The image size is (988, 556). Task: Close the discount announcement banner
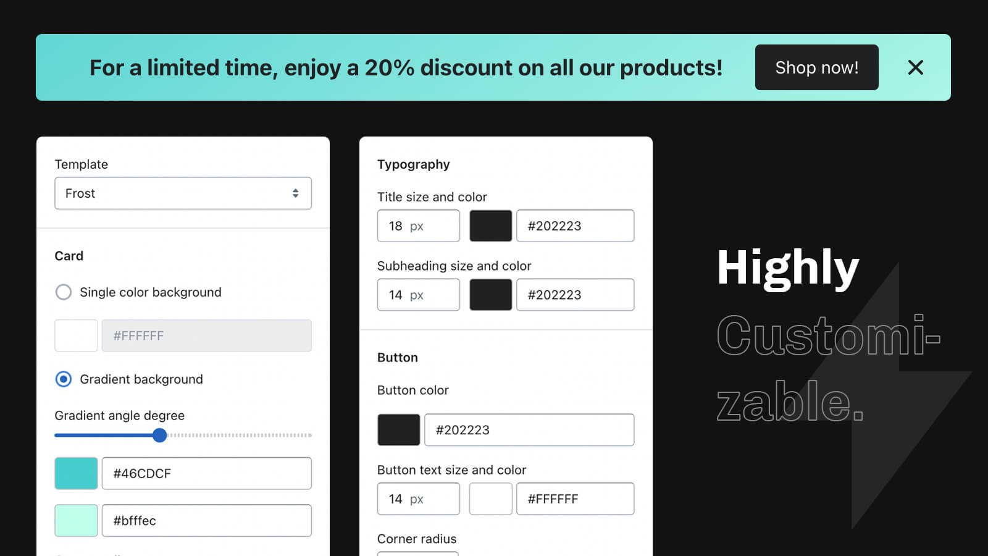915,67
